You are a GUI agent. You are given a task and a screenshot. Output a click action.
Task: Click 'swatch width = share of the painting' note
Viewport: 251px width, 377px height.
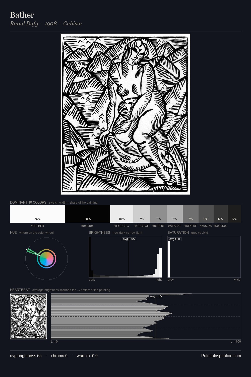tap(73, 203)
